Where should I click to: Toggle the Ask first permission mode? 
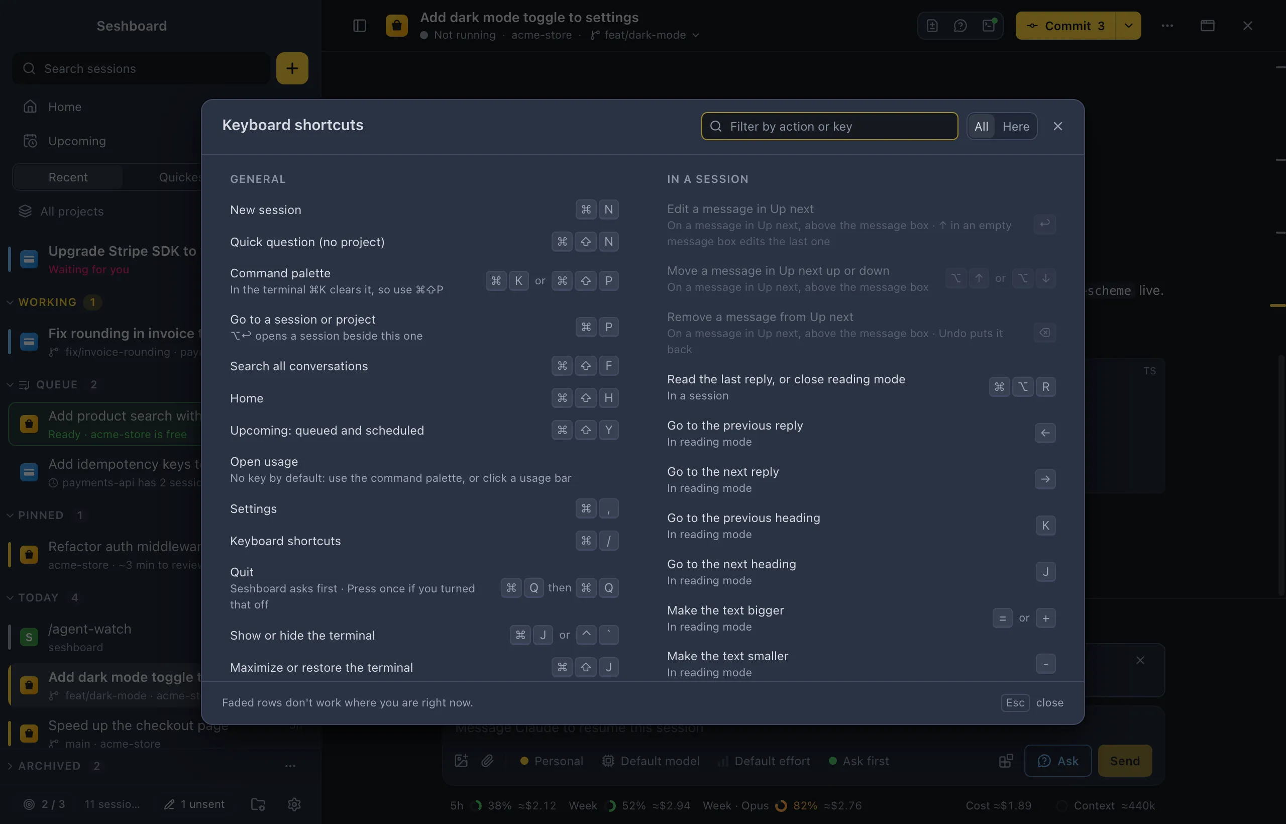point(859,760)
